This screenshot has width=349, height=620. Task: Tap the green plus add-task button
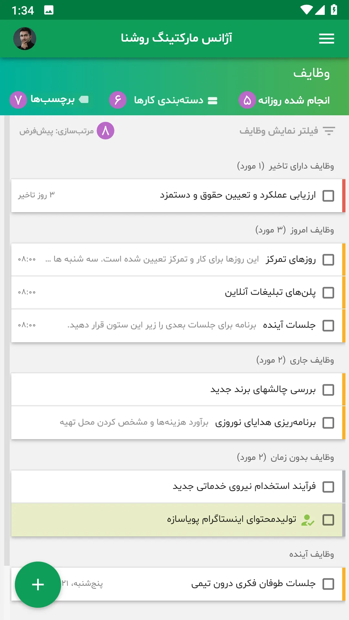38,584
